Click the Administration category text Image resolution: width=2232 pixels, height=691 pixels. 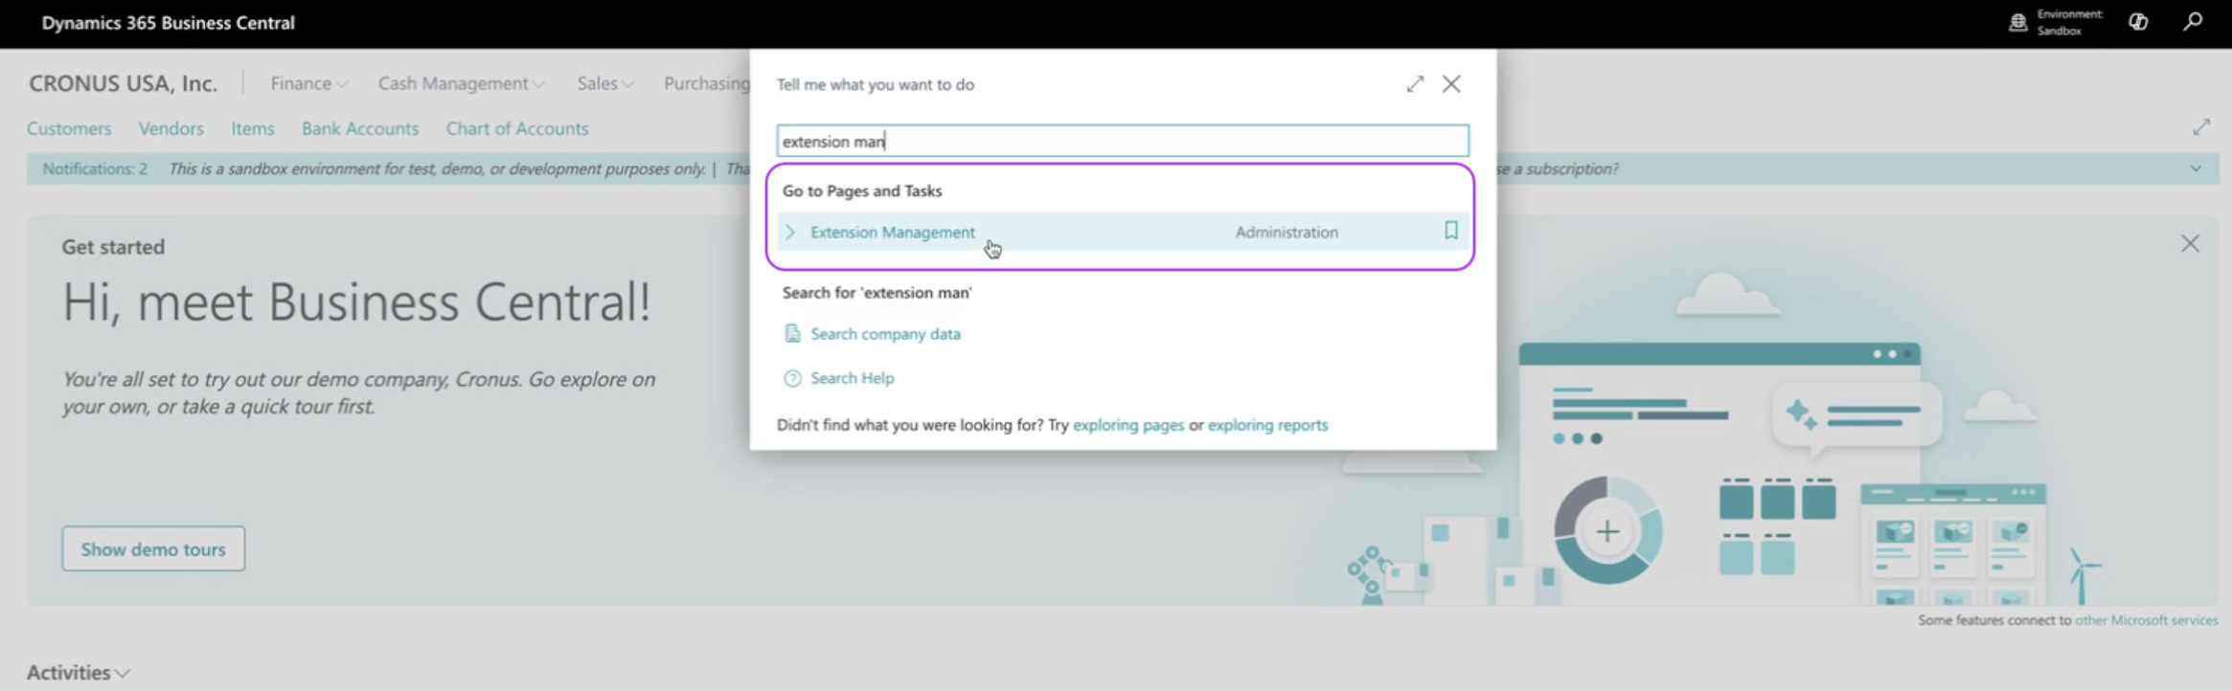click(x=1287, y=232)
